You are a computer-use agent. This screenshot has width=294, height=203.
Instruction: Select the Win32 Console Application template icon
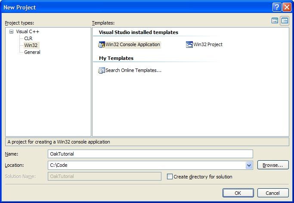click(102, 45)
